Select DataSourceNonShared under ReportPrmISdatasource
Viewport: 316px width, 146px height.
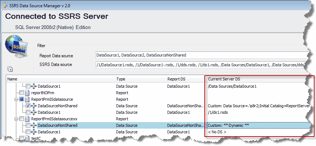[57, 106]
